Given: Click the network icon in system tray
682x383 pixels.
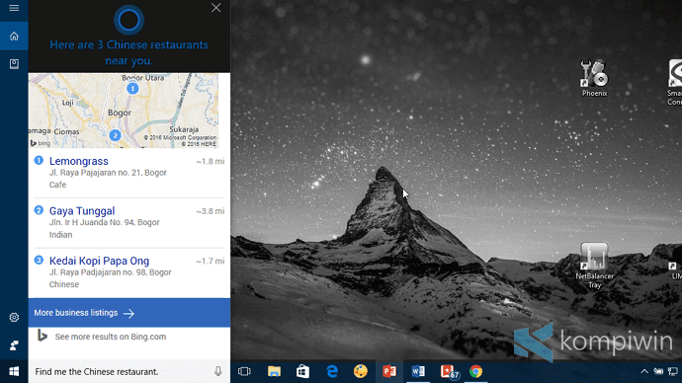Looking at the screenshot, I should click(672, 372).
